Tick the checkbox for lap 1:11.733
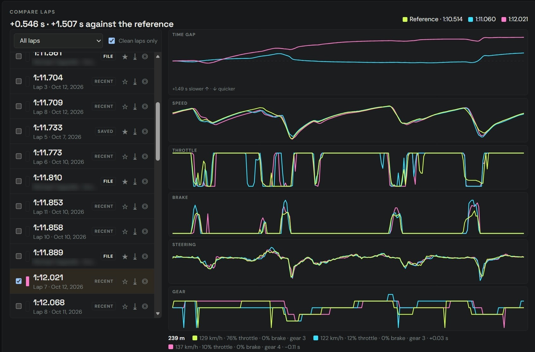The width and height of the screenshot is (535, 352). (19, 131)
